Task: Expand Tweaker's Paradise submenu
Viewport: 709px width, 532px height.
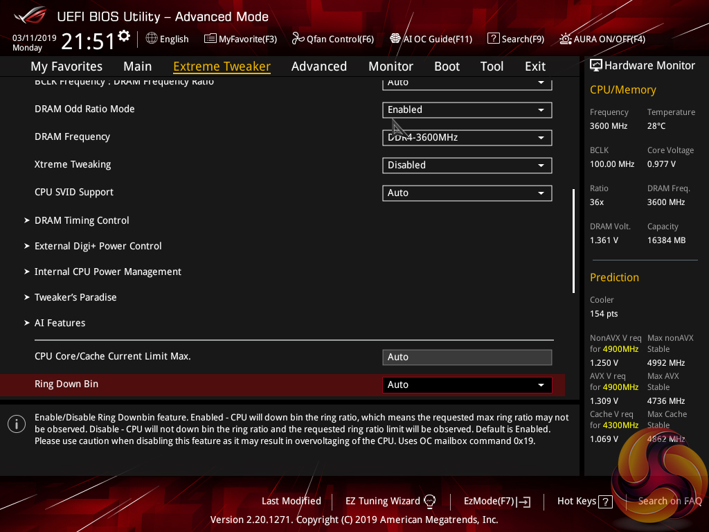Action: 75,297
